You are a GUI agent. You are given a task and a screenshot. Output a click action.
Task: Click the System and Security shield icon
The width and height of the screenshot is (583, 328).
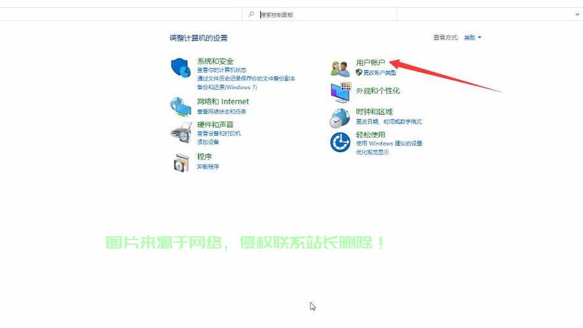tap(181, 68)
